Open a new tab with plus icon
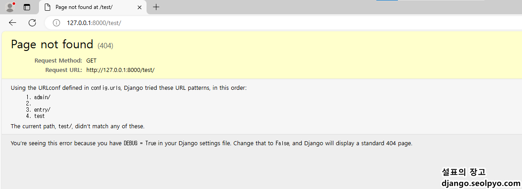The image size is (522, 189). pos(156,7)
